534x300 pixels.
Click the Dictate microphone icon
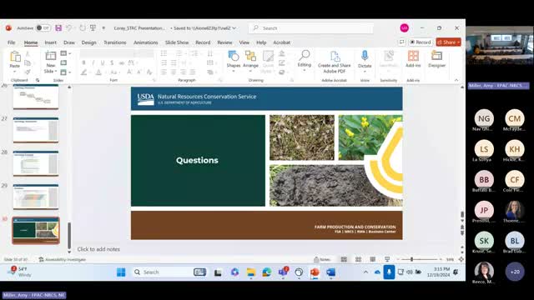[365, 56]
